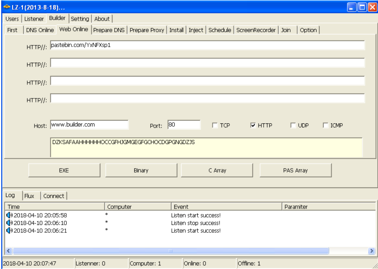The height and width of the screenshot is (269, 378).
Task: Click the log's right scroll arrow
Action: (372, 251)
